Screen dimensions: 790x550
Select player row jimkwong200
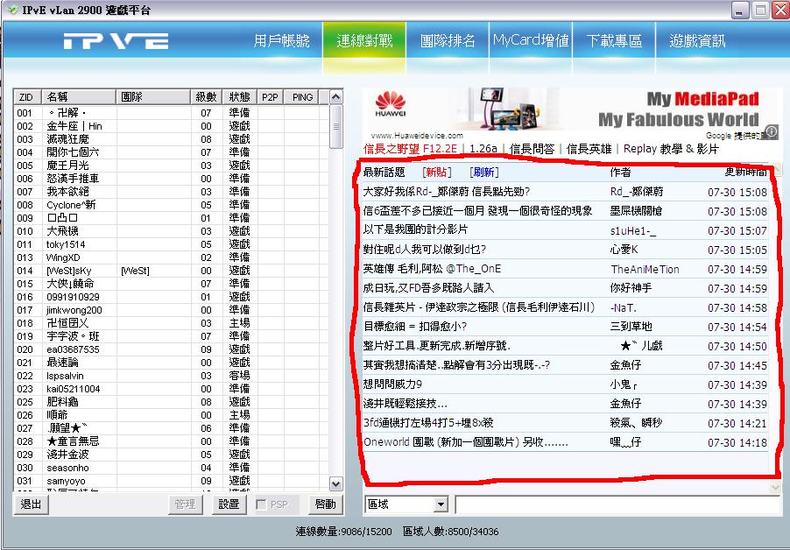pos(172,310)
